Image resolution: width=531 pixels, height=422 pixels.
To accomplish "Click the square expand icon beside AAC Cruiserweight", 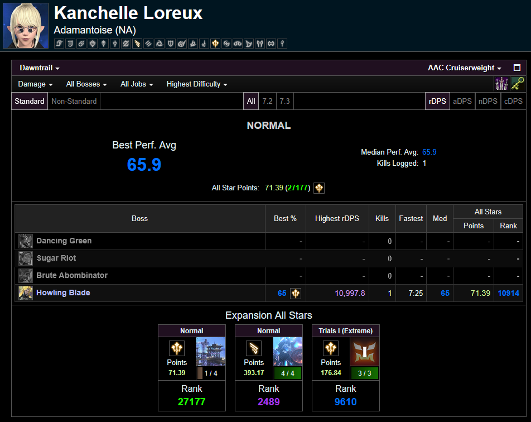I will coord(516,68).
